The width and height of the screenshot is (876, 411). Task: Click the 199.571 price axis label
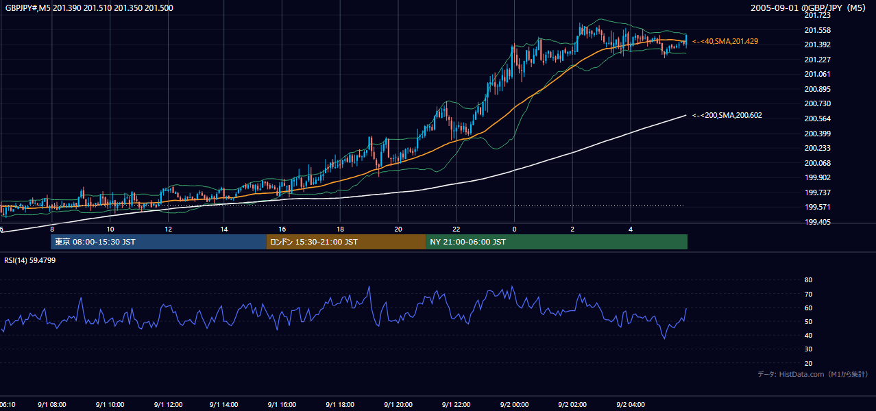point(817,208)
